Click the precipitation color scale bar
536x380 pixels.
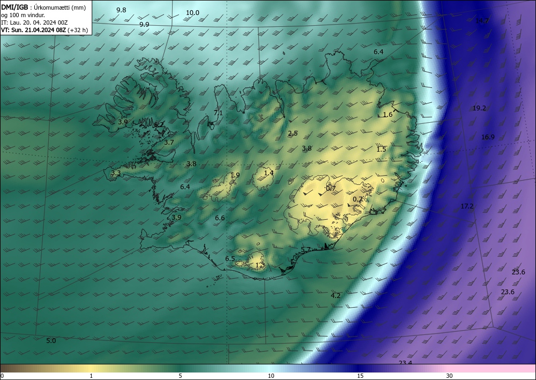pyautogui.click(x=268, y=368)
